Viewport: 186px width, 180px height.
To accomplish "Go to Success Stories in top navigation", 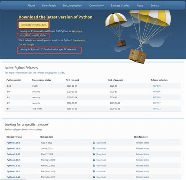I will 120,5.
